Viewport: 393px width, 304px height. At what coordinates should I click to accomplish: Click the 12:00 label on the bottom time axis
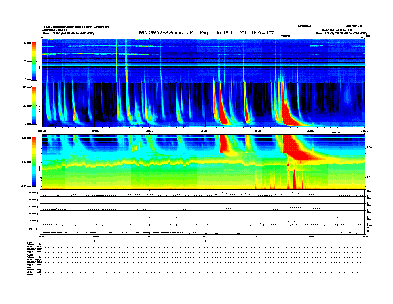[x=203, y=237]
